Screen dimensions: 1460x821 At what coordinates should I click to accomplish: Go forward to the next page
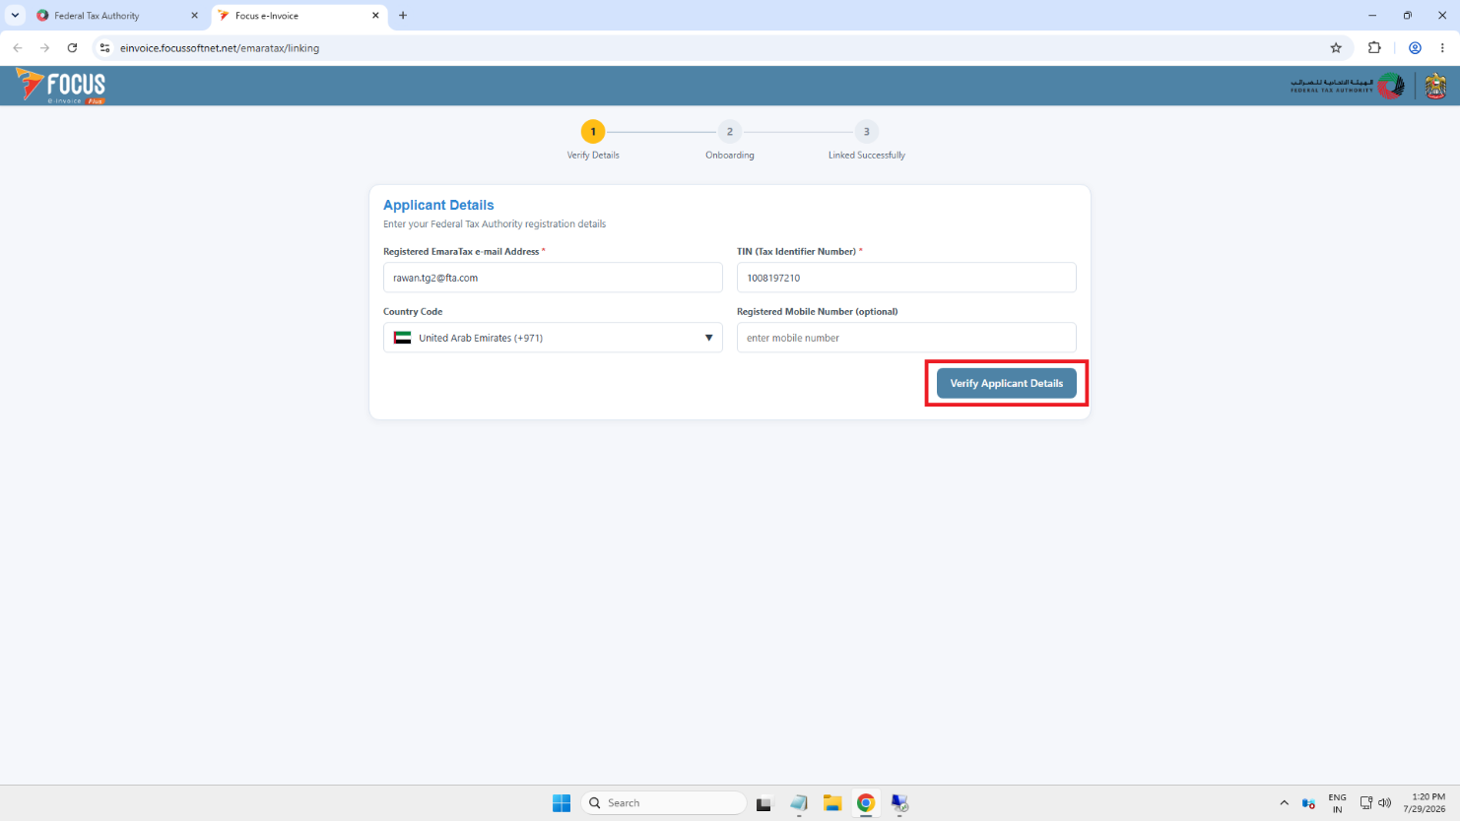[x=44, y=47]
